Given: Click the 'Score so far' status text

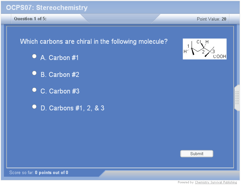Looking at the screenshot, I should coord(39,172).
